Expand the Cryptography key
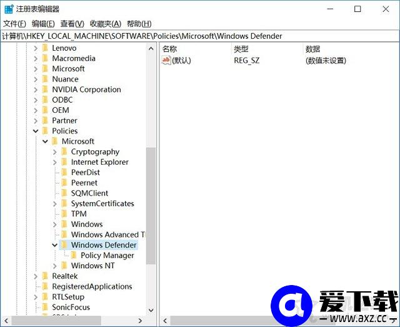The image size is (400, 327). (x=54, y=152)
